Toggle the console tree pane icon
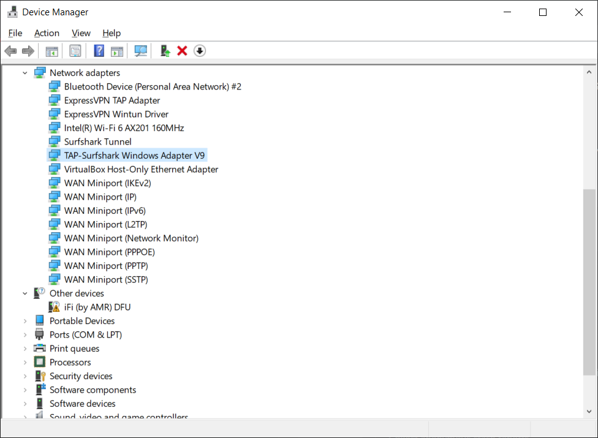This screenshot has width=598, height=438. click(52, 51)
